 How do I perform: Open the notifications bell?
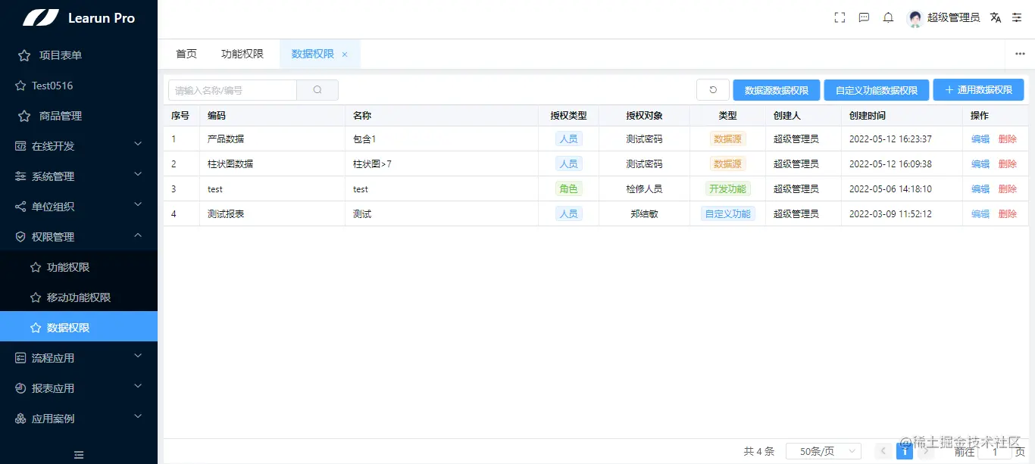(x=888, y=17)
